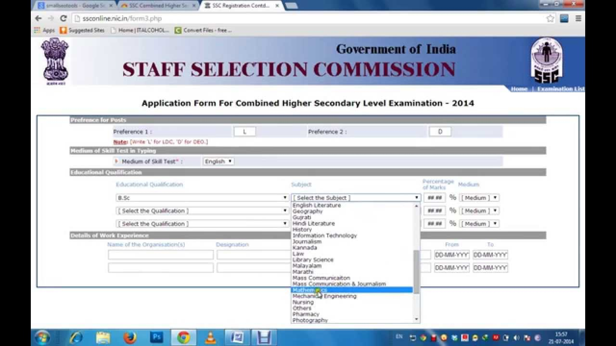Select Nursing from subject list
This screenshot has width=616, height=346.
click(x=303, y=302)
